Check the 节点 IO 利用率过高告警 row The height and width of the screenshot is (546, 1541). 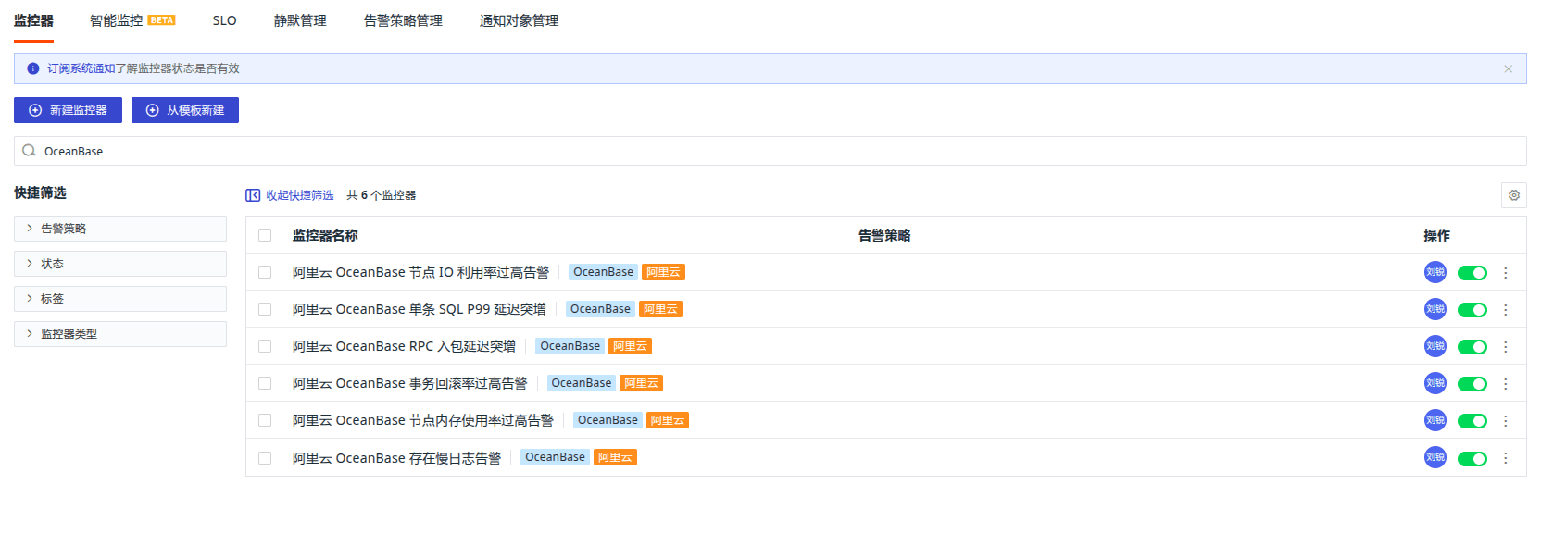pyautogui.click(x=265, y=272)
